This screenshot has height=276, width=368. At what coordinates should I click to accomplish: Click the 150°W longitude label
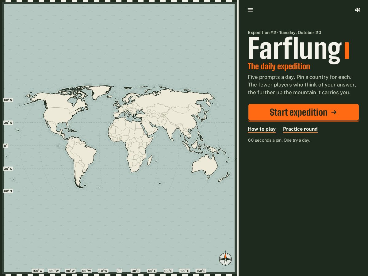(x=38, y=271)
